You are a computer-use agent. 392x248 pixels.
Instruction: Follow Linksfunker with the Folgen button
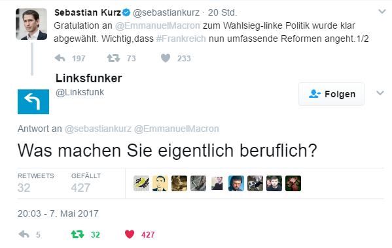click(x=331, y=94)
